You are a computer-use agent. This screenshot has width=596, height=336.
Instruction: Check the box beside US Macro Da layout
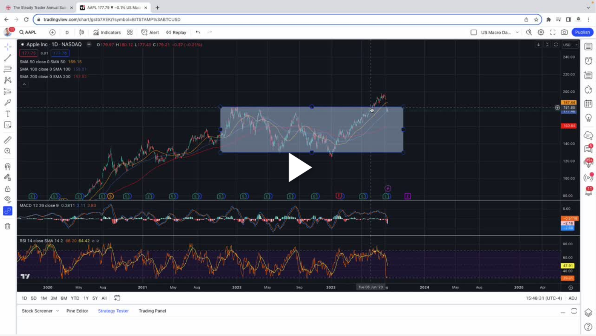(x=474, y=32)
